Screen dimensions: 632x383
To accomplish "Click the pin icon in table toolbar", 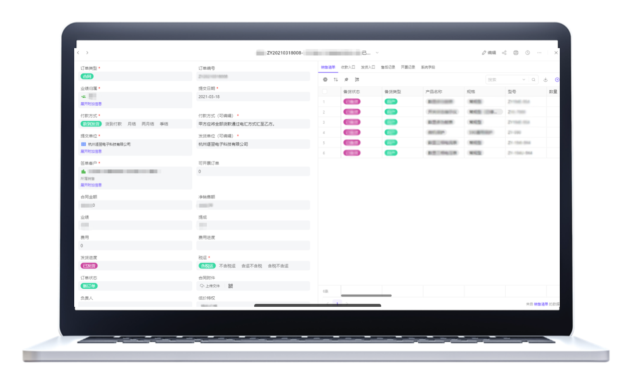I will [x=346, y=80].
